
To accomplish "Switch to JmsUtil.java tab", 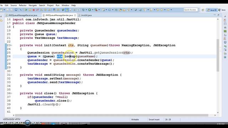I will pos(85,15).
